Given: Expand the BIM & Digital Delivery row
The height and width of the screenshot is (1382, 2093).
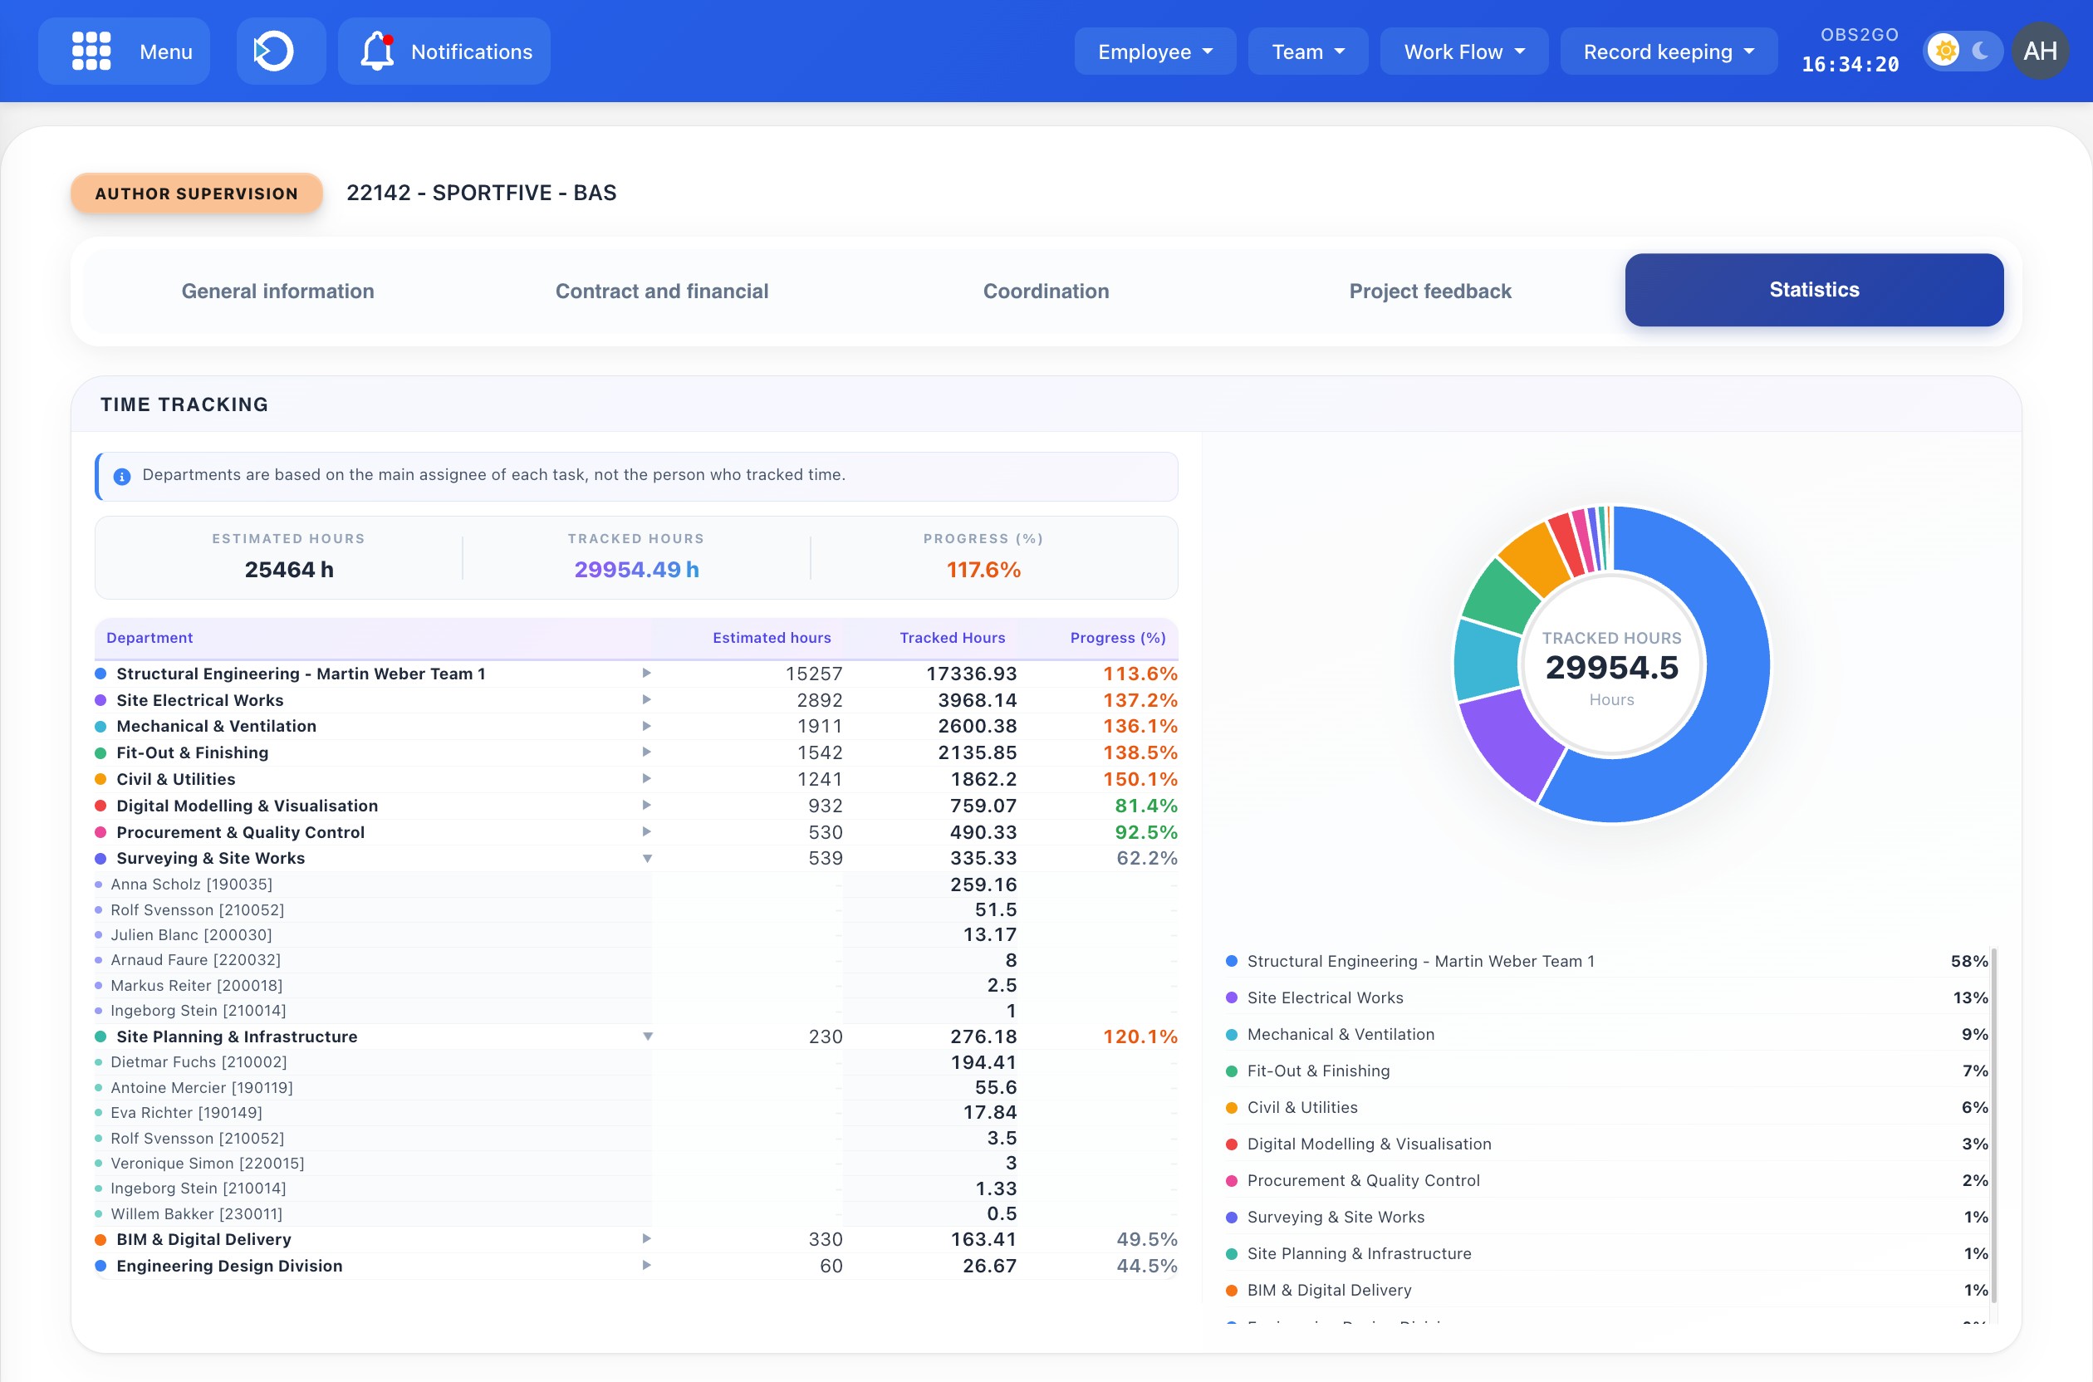Looking at the screenshot, I should click(x=649, y=1238).
